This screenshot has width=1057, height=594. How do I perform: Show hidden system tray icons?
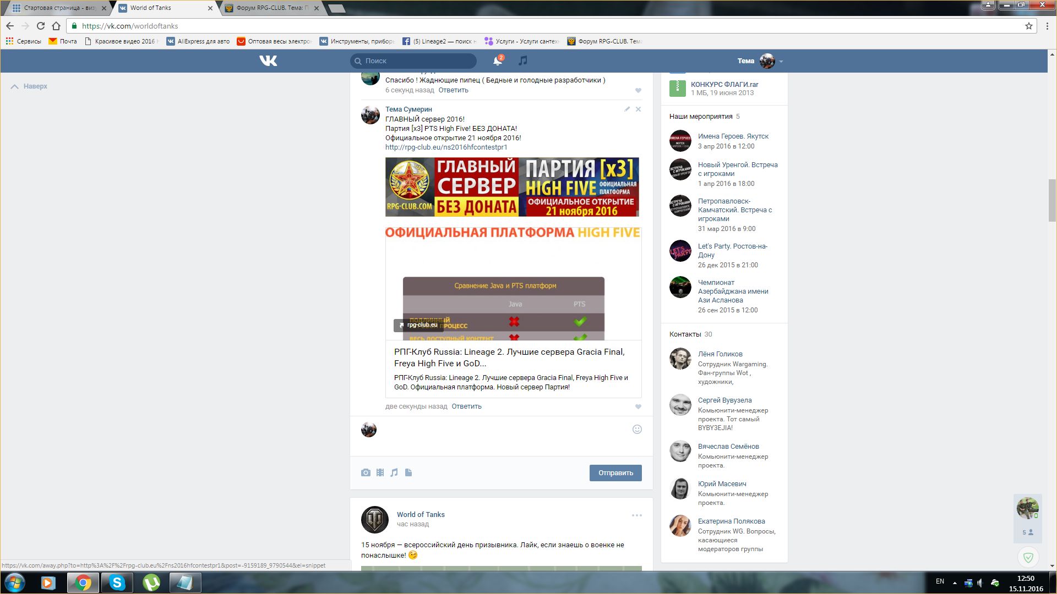[955, 582]
